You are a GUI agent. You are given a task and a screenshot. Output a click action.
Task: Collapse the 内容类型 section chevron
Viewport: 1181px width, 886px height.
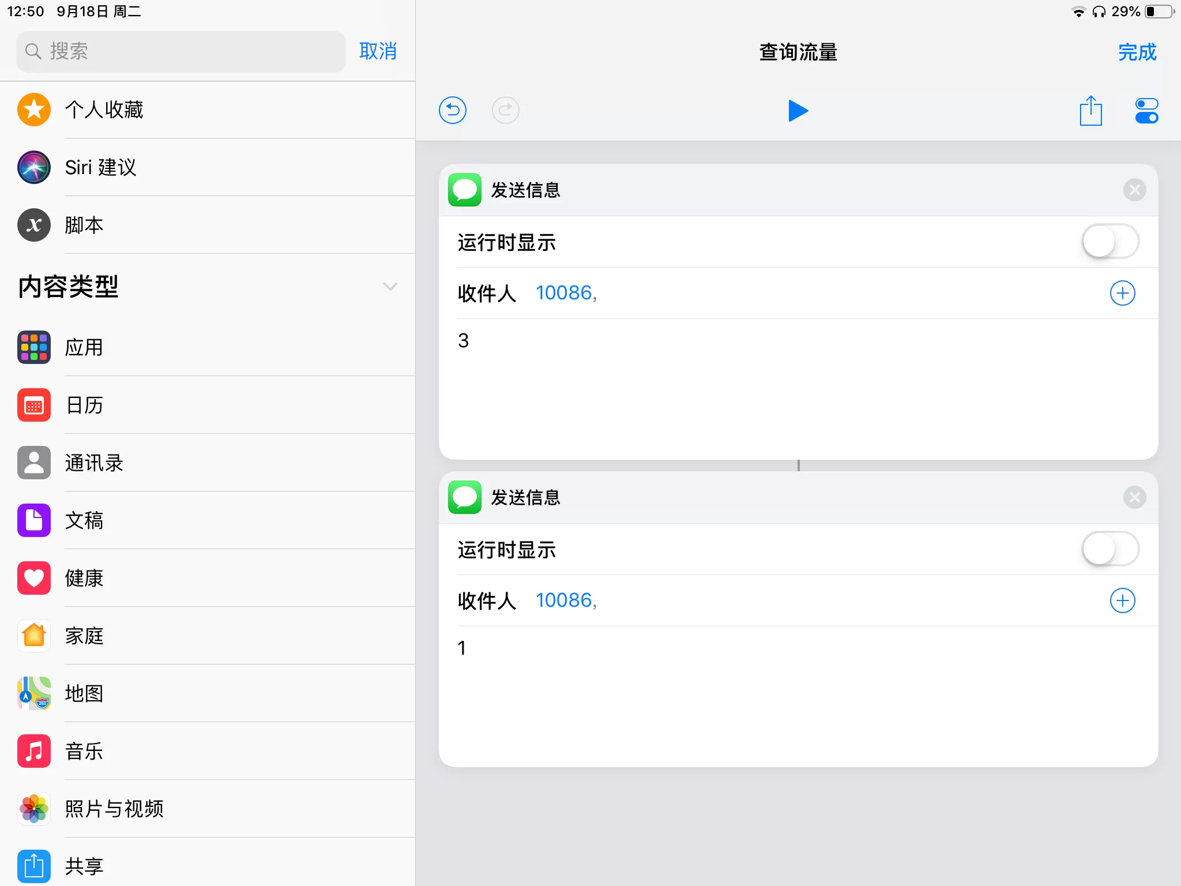coord(390,287)
